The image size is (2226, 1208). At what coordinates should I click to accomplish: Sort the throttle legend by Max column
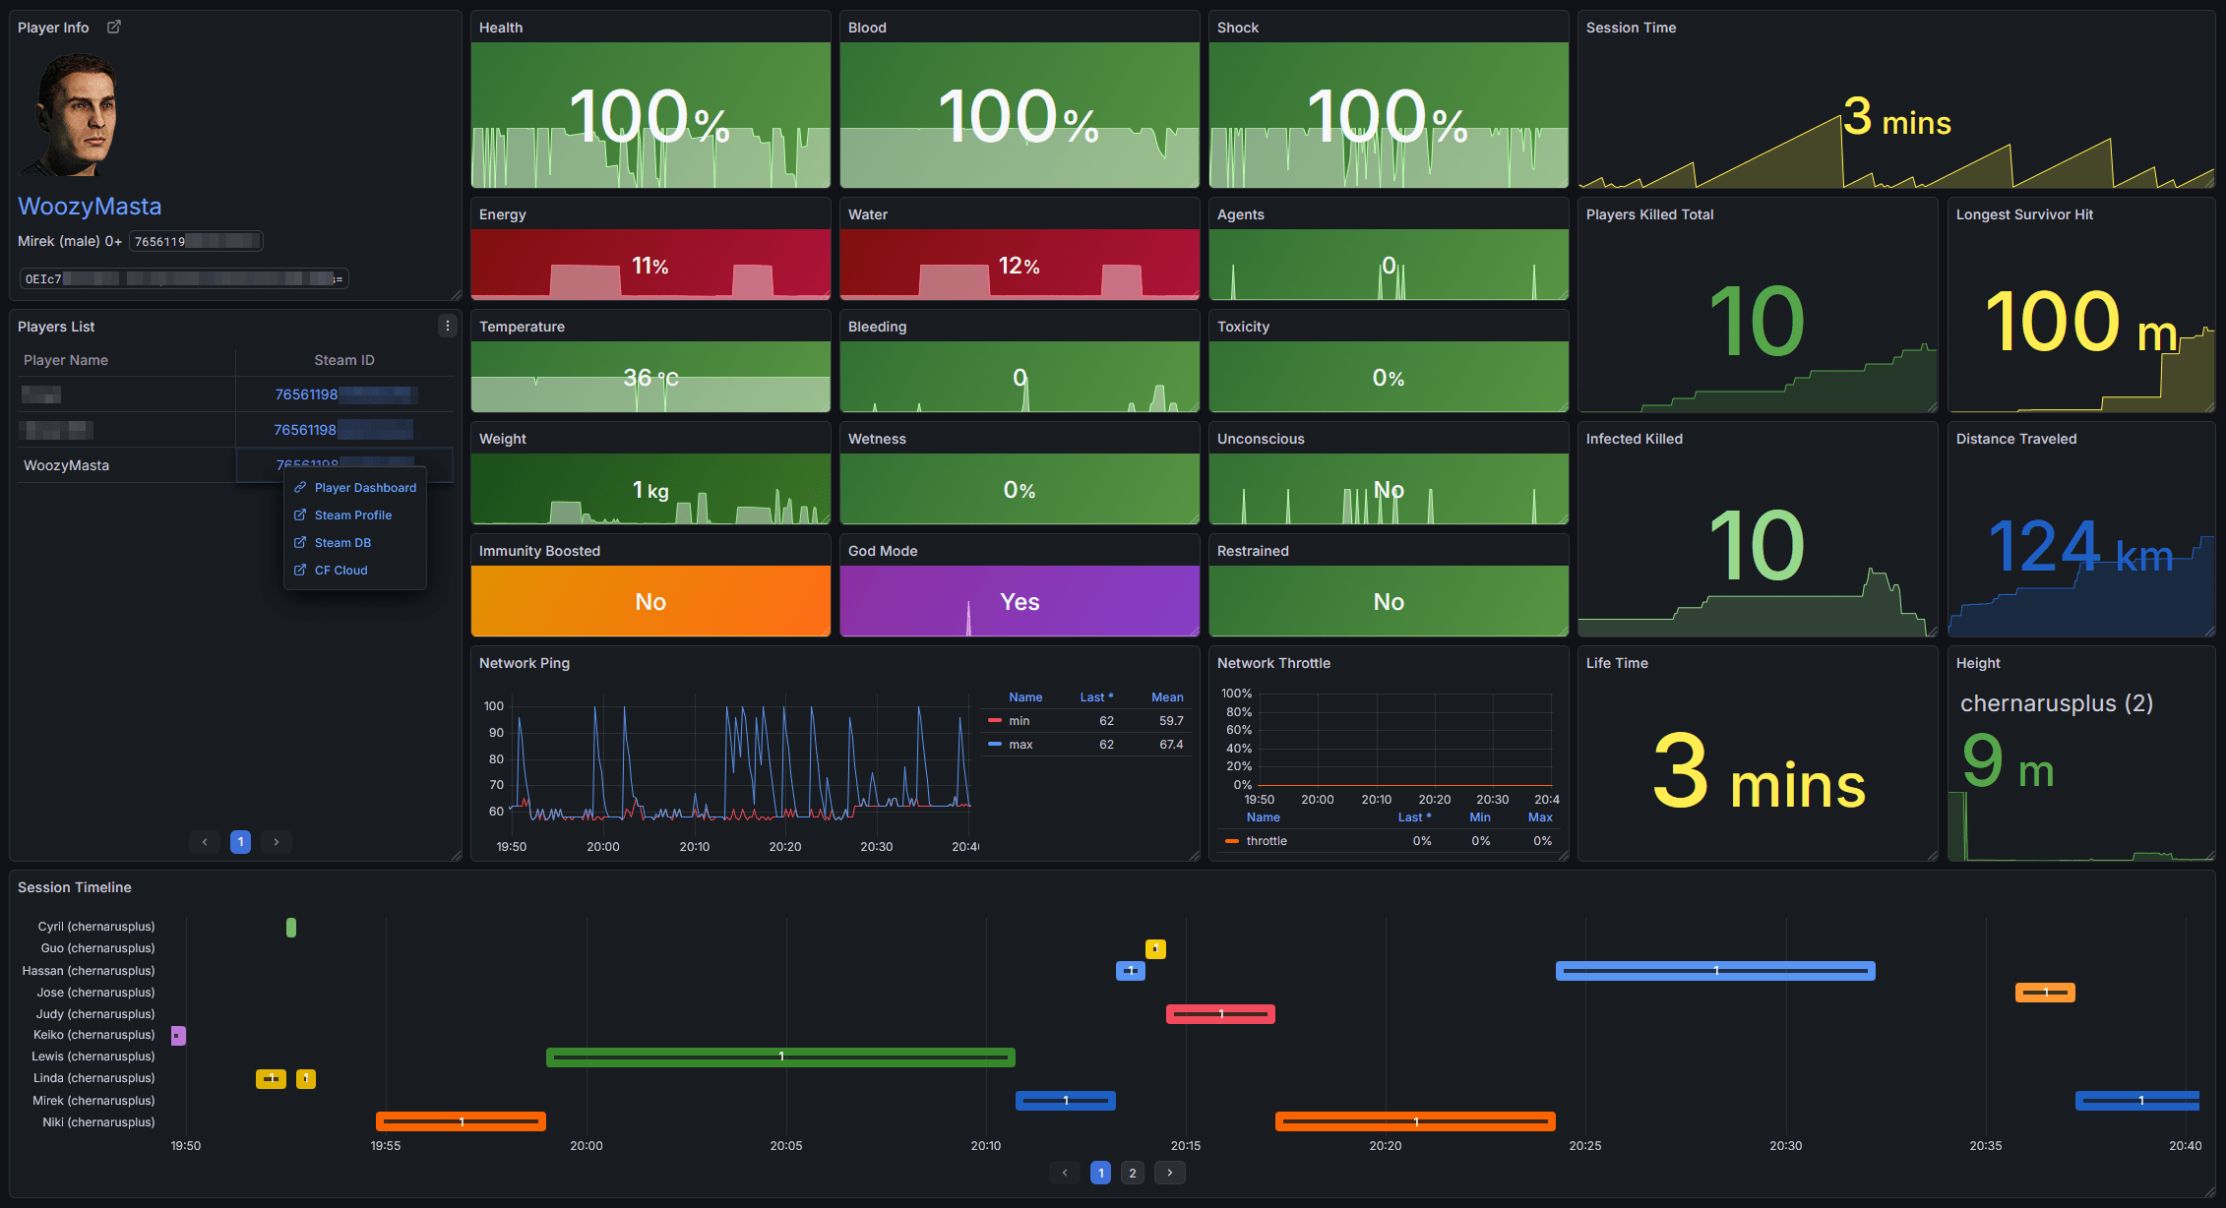[1539, 817]
